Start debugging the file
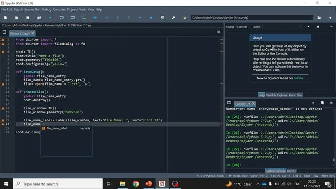 95,18
